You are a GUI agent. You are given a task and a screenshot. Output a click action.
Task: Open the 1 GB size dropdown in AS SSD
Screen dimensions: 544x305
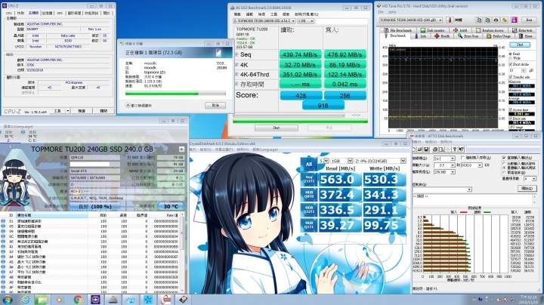pos(306,21)
